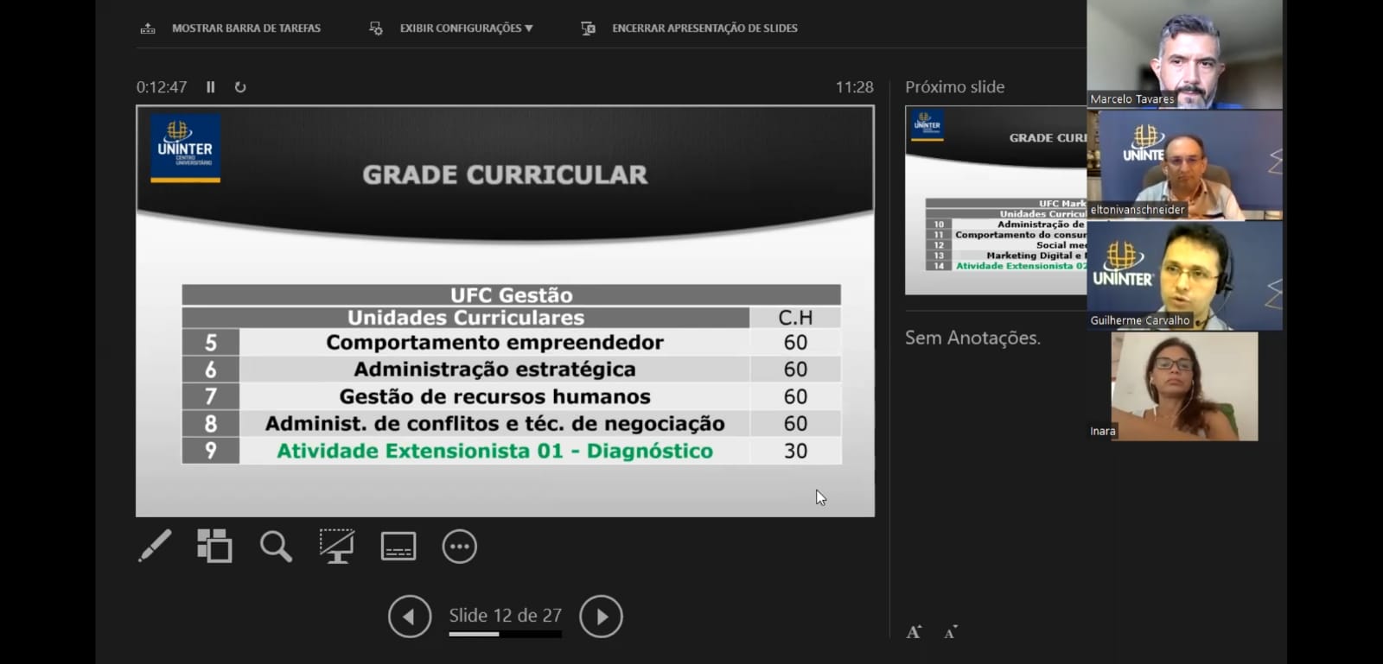Select Marcelo Tavares video tile
The height and width of the screenshot is (664, 1383).
pyautogui.click(x=1184, y=54)
